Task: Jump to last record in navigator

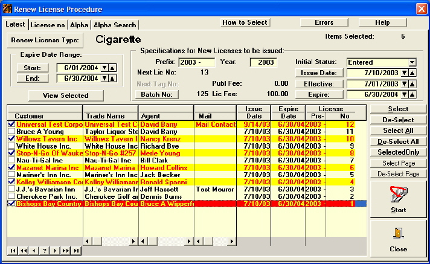Action: (76, 250)
